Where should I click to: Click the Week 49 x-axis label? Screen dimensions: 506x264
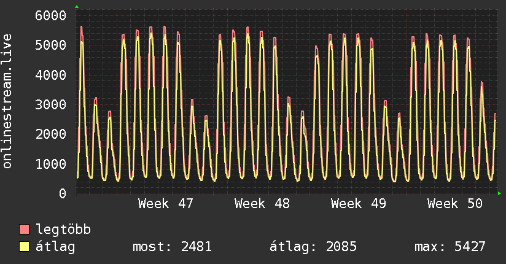click(x=359, y=204)
